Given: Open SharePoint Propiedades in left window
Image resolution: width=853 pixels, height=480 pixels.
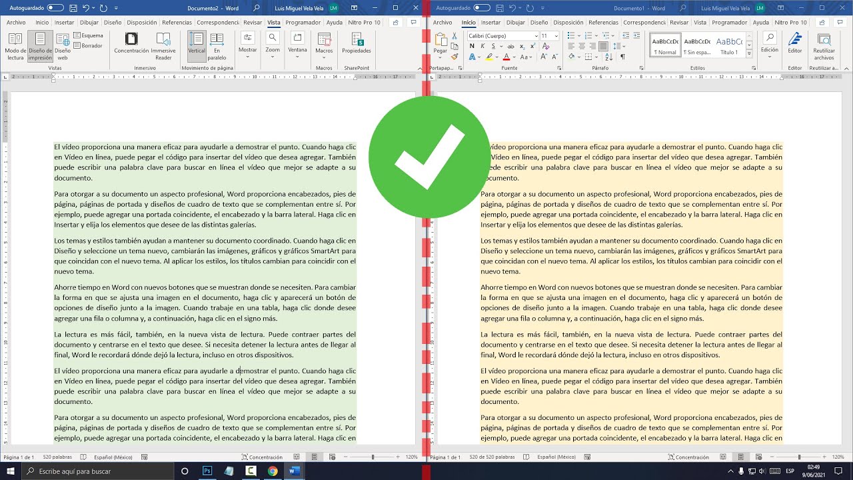Looking at the screenshot, I should coord(355,45).
